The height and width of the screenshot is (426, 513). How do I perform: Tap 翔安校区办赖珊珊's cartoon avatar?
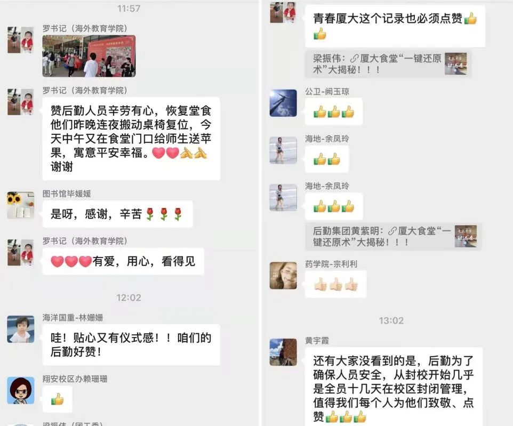click(x=21, y=390)
